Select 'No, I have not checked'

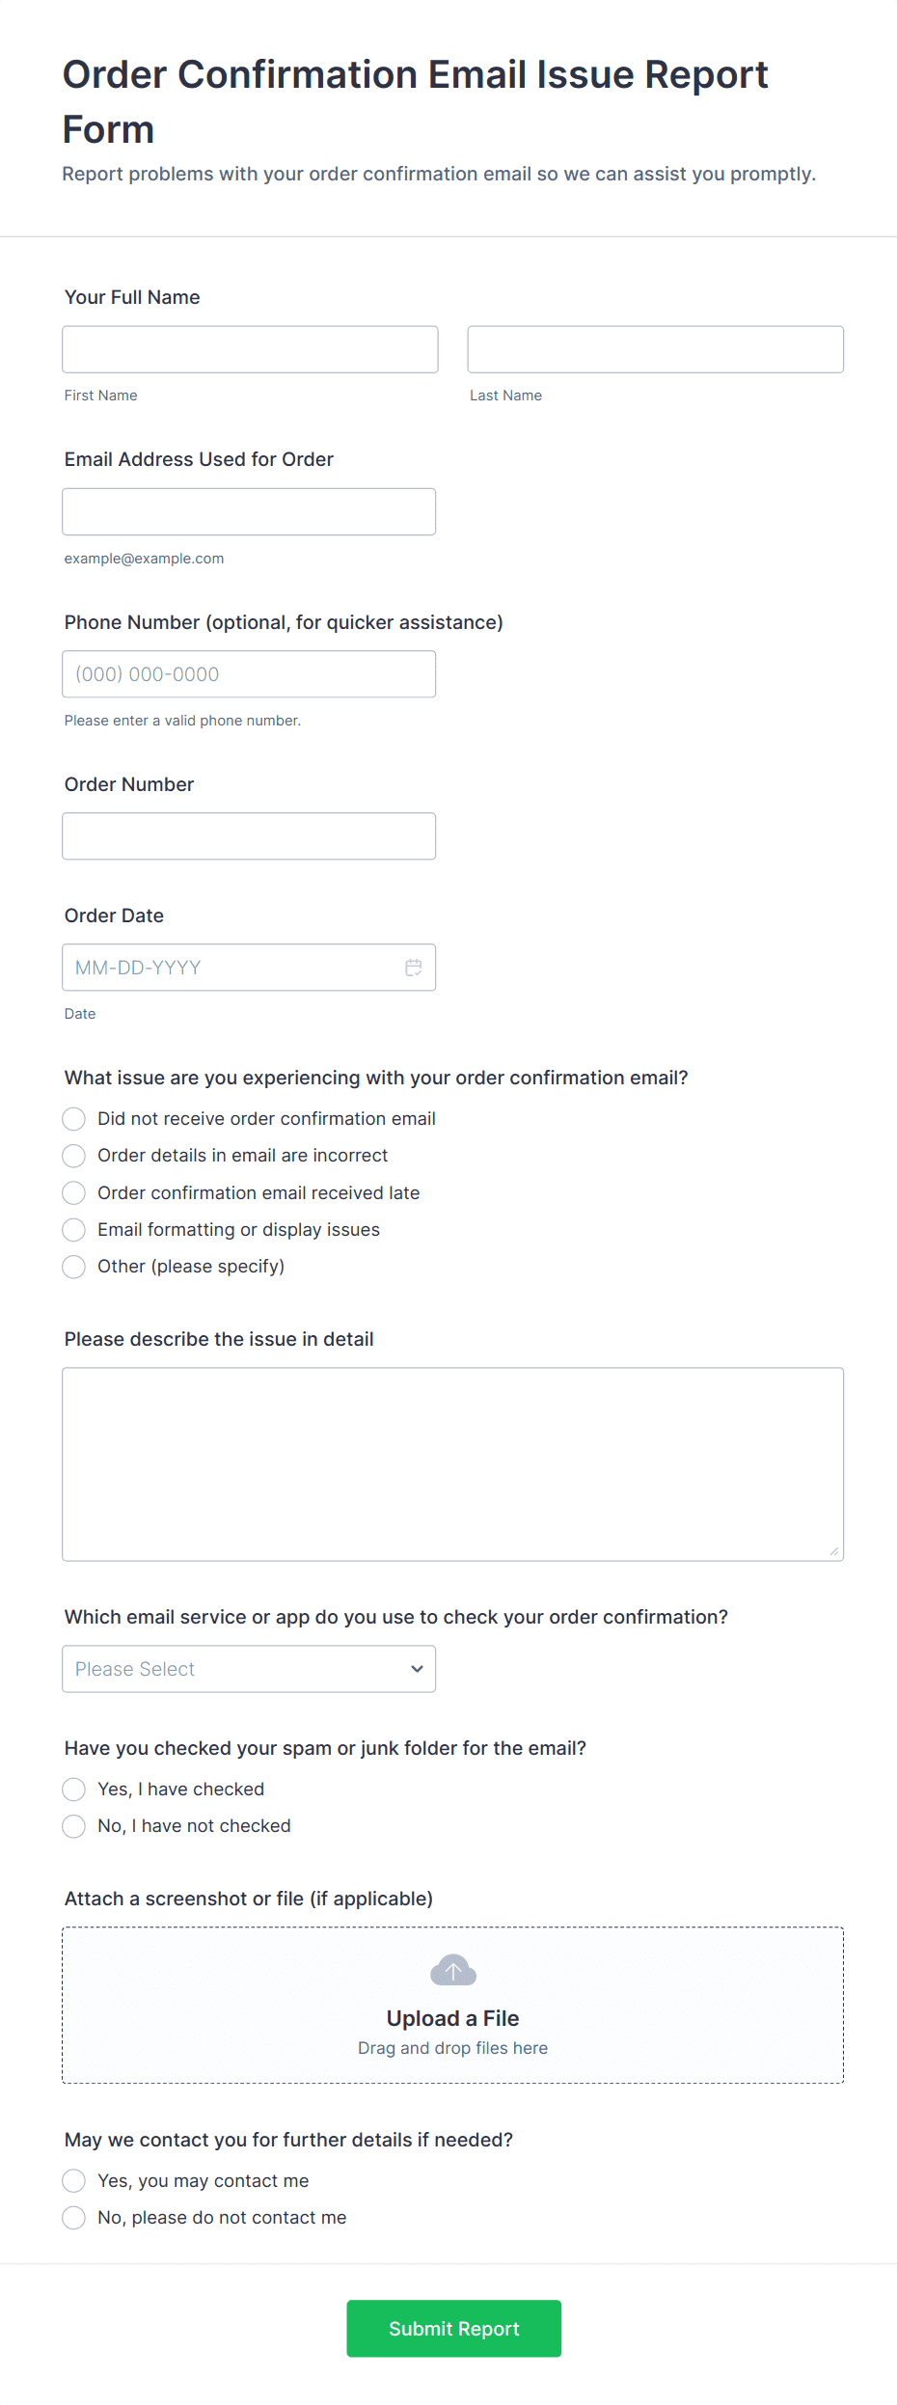tap(74, 1826)
